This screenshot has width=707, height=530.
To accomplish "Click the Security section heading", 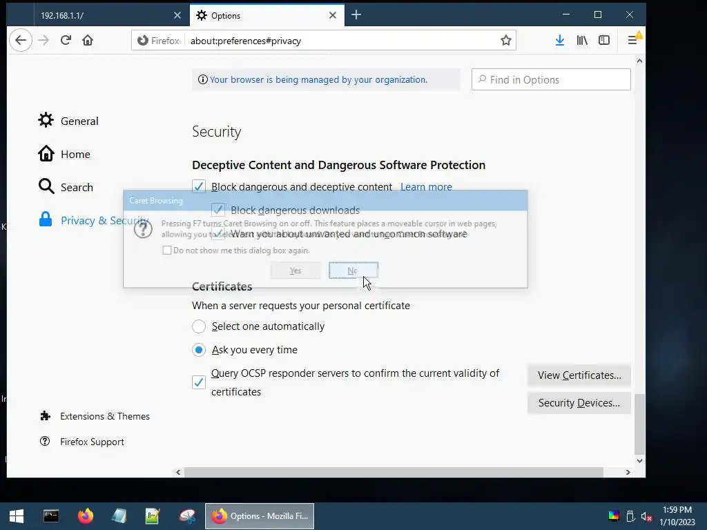I will tap(216, 132).
